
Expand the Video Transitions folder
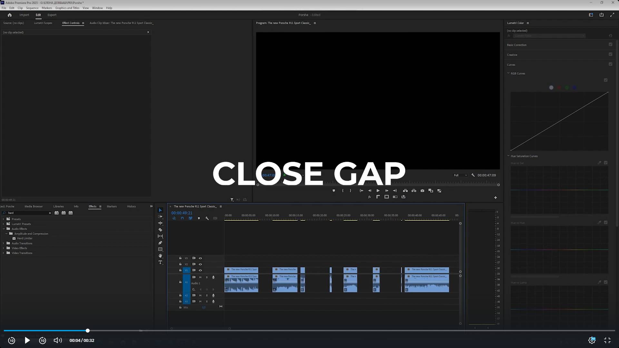4,253
